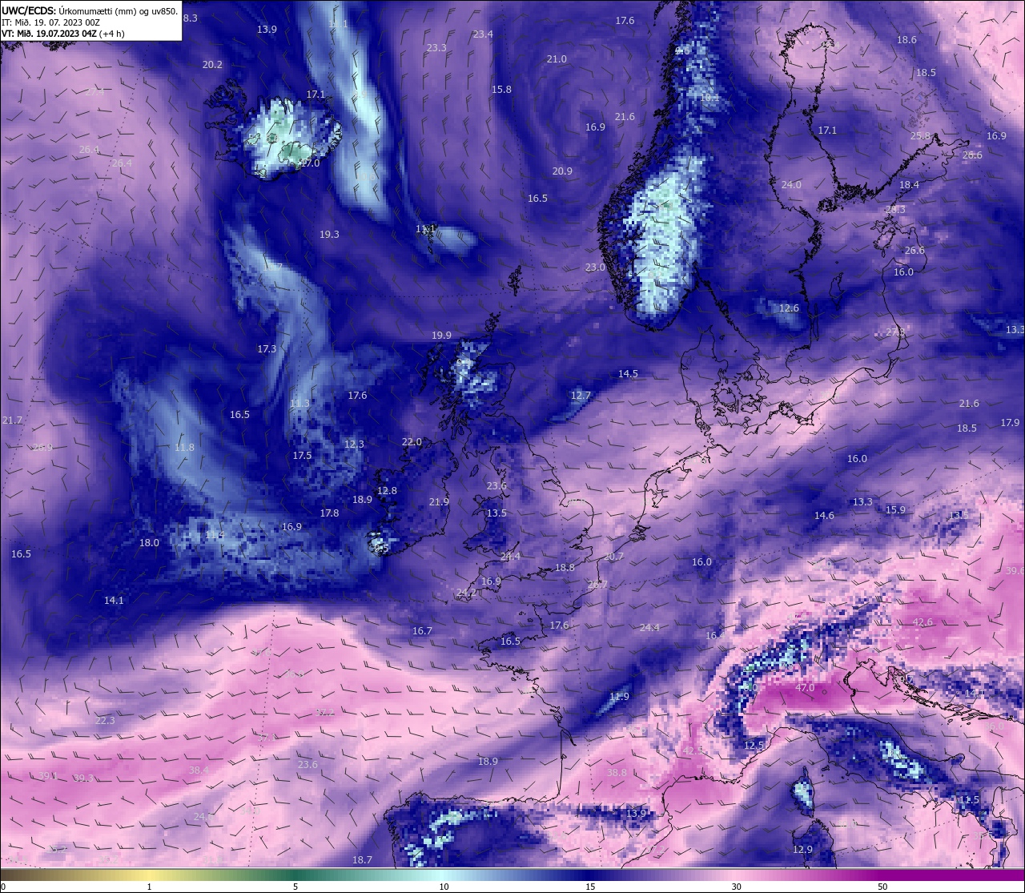
Task: Click the 22.0 value near Northern Ireland
Action: (x=412, y=441)
